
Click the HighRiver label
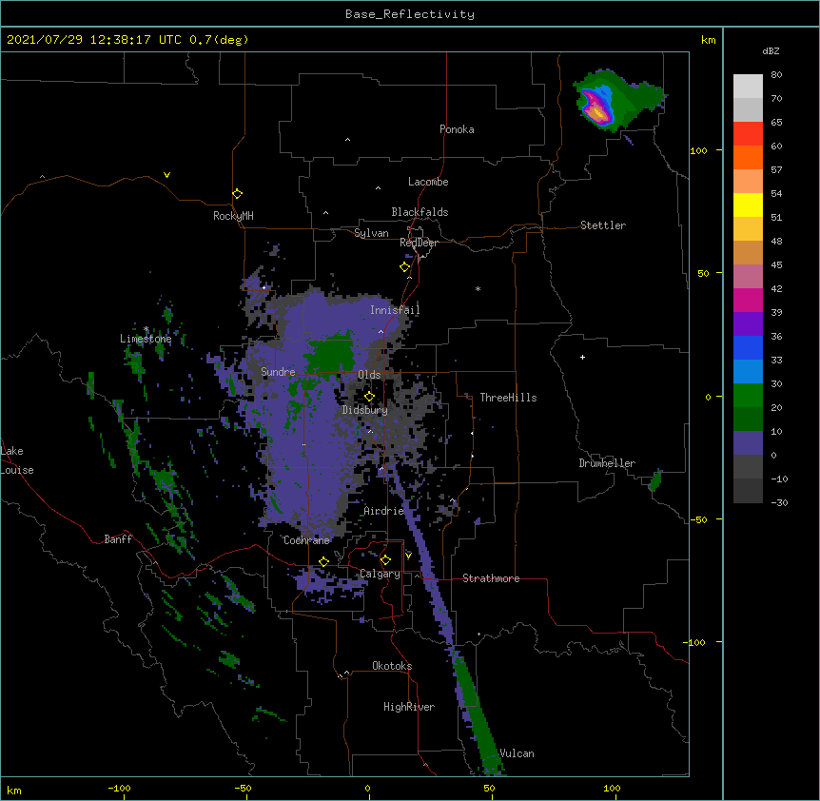click(x=409, y=707)
